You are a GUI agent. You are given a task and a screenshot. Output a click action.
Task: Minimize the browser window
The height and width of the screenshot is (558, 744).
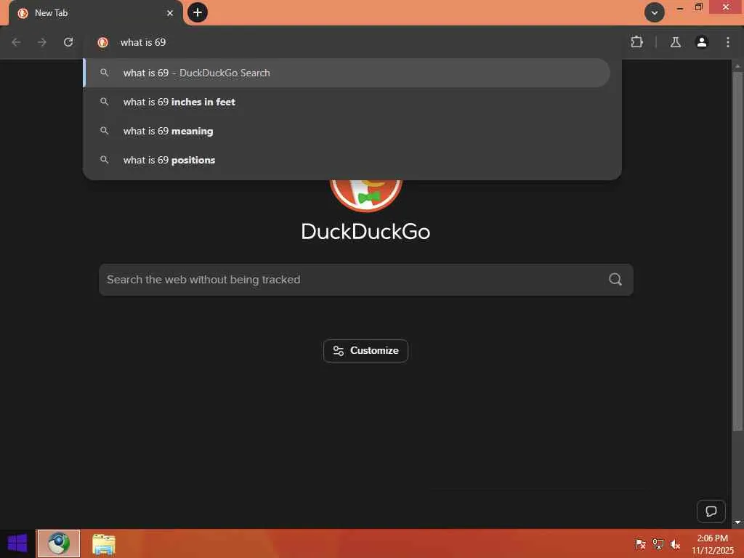680,7
